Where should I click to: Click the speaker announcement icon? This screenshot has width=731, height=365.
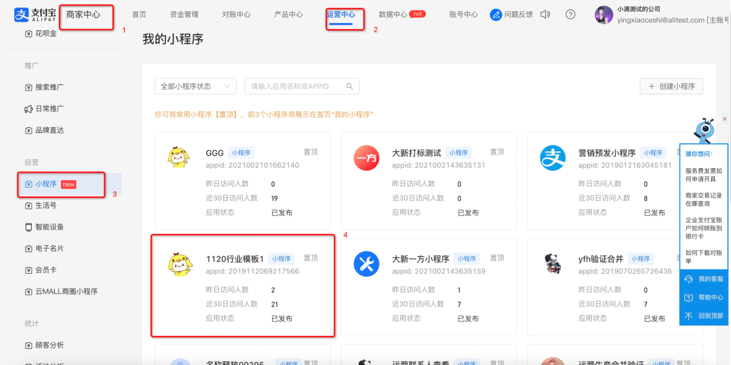point(545,14)
